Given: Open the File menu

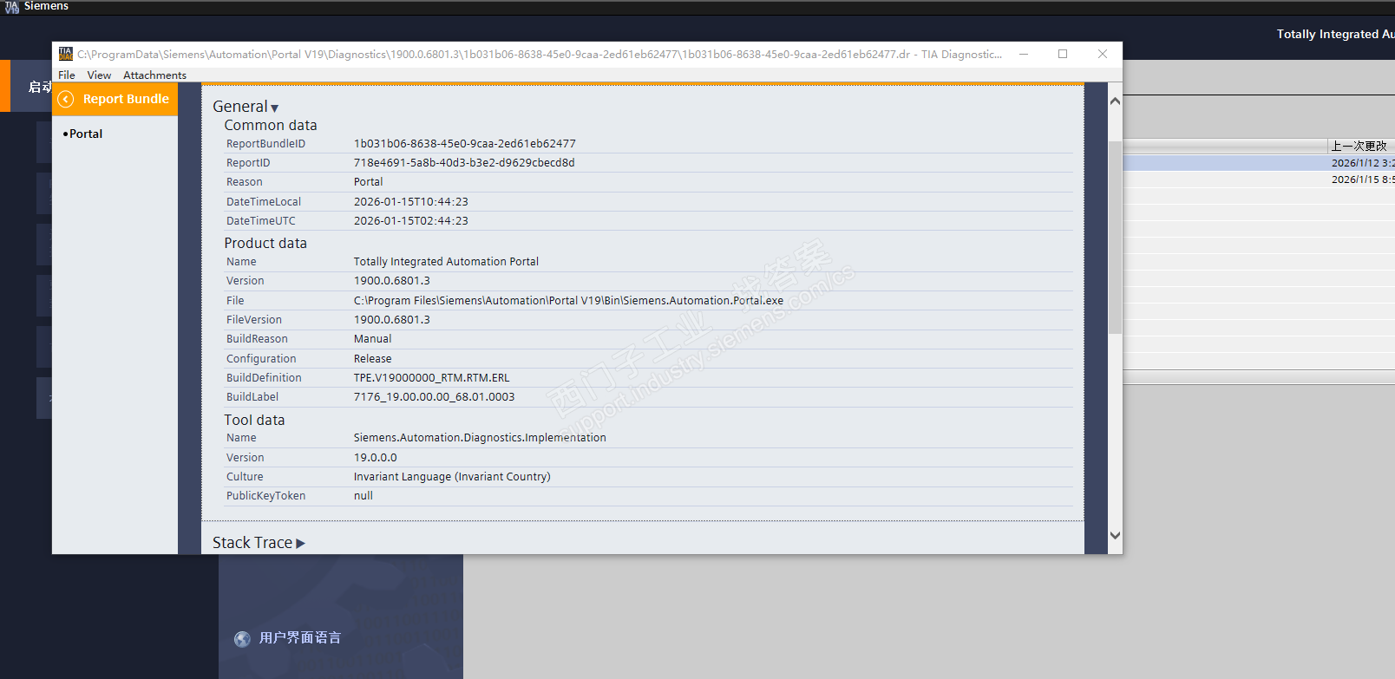Looking at the screenshot, I should (x=67, y=75).
